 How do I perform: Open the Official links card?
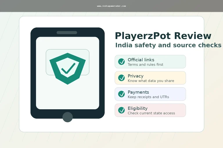(x=150, y=62)
